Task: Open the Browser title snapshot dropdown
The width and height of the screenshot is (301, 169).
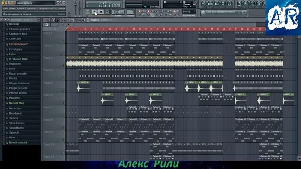Action: point(24,20)
